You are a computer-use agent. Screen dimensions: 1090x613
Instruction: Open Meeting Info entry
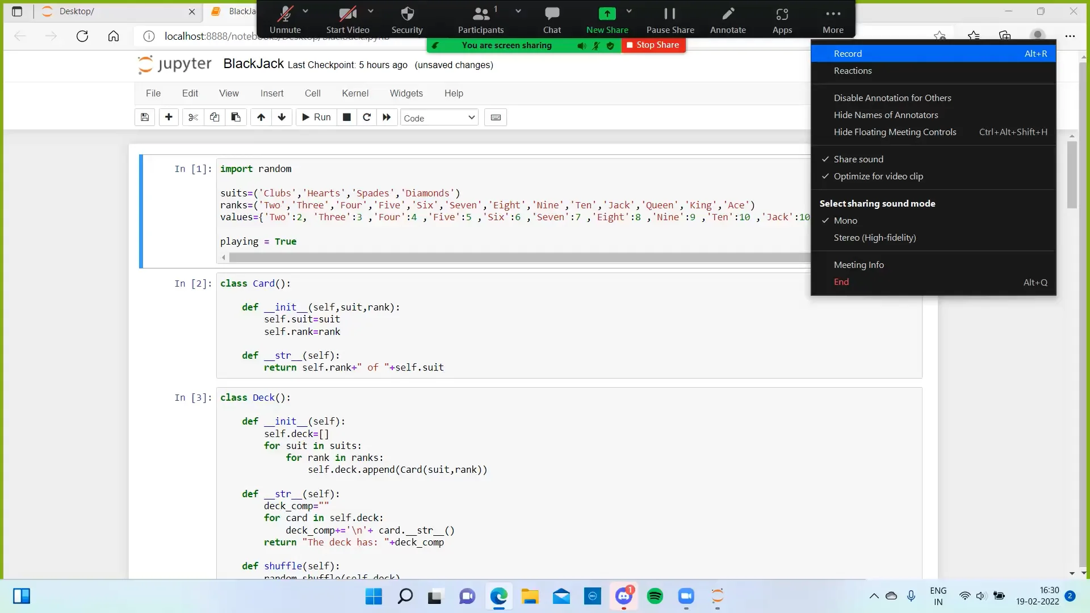point(933,265)
